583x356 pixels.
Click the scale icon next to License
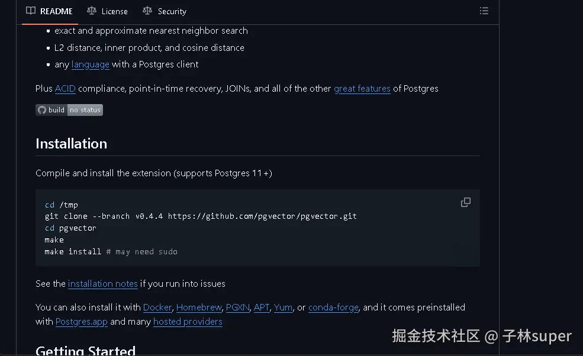pyautogui.click(x=92, y=11)
